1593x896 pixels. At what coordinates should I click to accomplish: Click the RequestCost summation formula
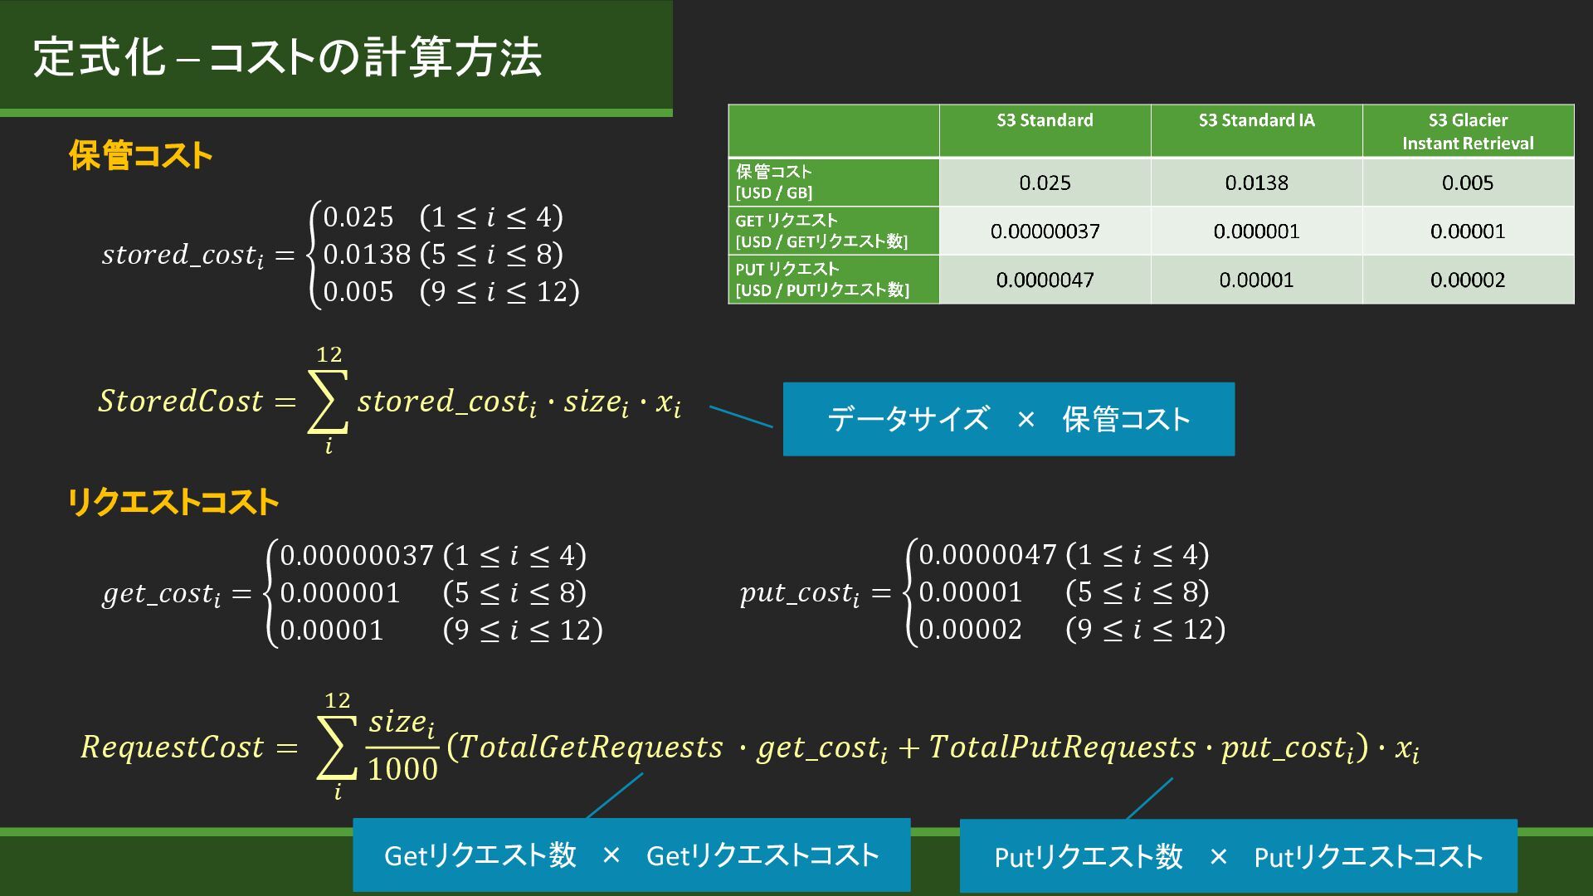749,747
